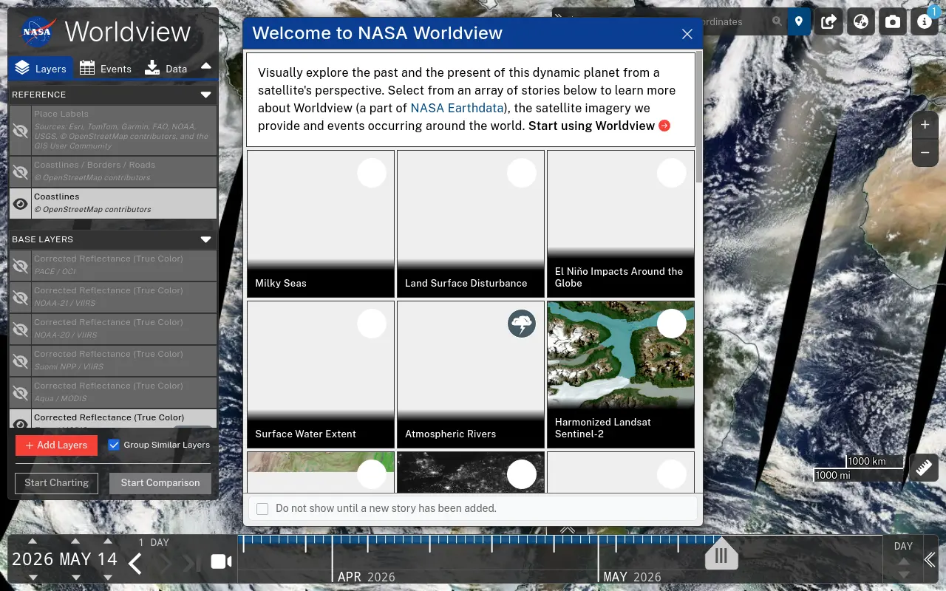The height and width of the screenshot is (591, 946).
Task: Show Coastlines / Borders / Roads layer
Action: click(x=21, y=172)
